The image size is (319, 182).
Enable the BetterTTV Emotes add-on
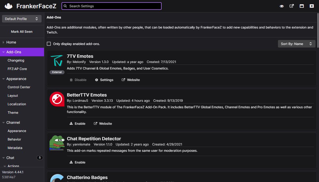click(77, 124)
